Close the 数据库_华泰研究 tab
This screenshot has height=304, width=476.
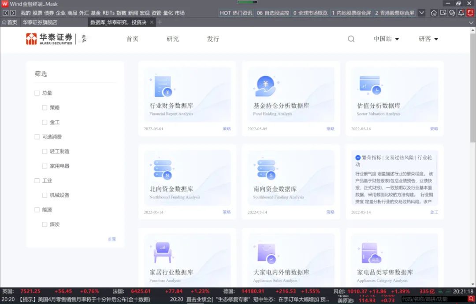152,22
